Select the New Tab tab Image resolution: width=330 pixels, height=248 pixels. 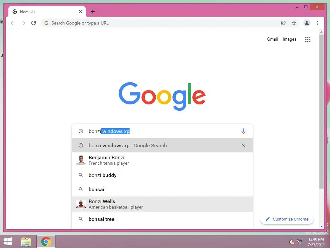tap(47, 12)
